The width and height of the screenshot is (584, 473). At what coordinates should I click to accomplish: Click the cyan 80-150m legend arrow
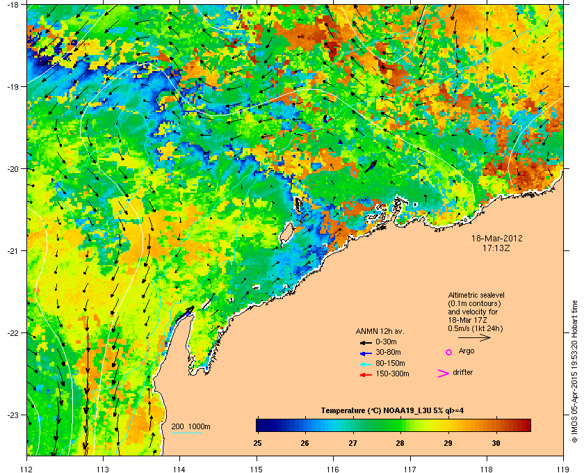pos(366,364)
